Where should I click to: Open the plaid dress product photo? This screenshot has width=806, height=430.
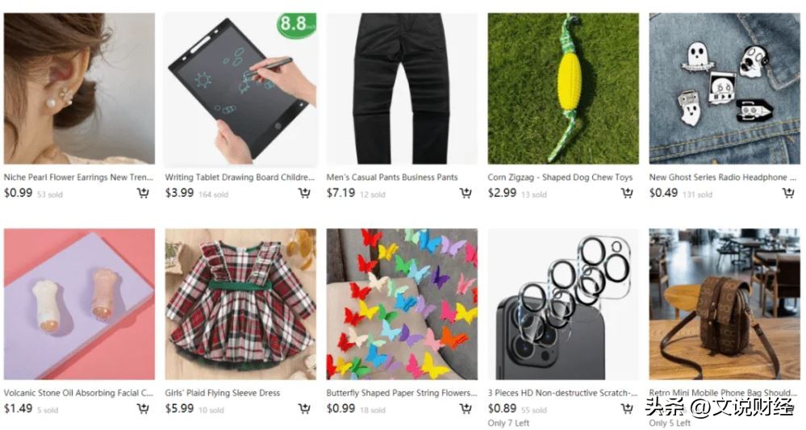[240, 304]
